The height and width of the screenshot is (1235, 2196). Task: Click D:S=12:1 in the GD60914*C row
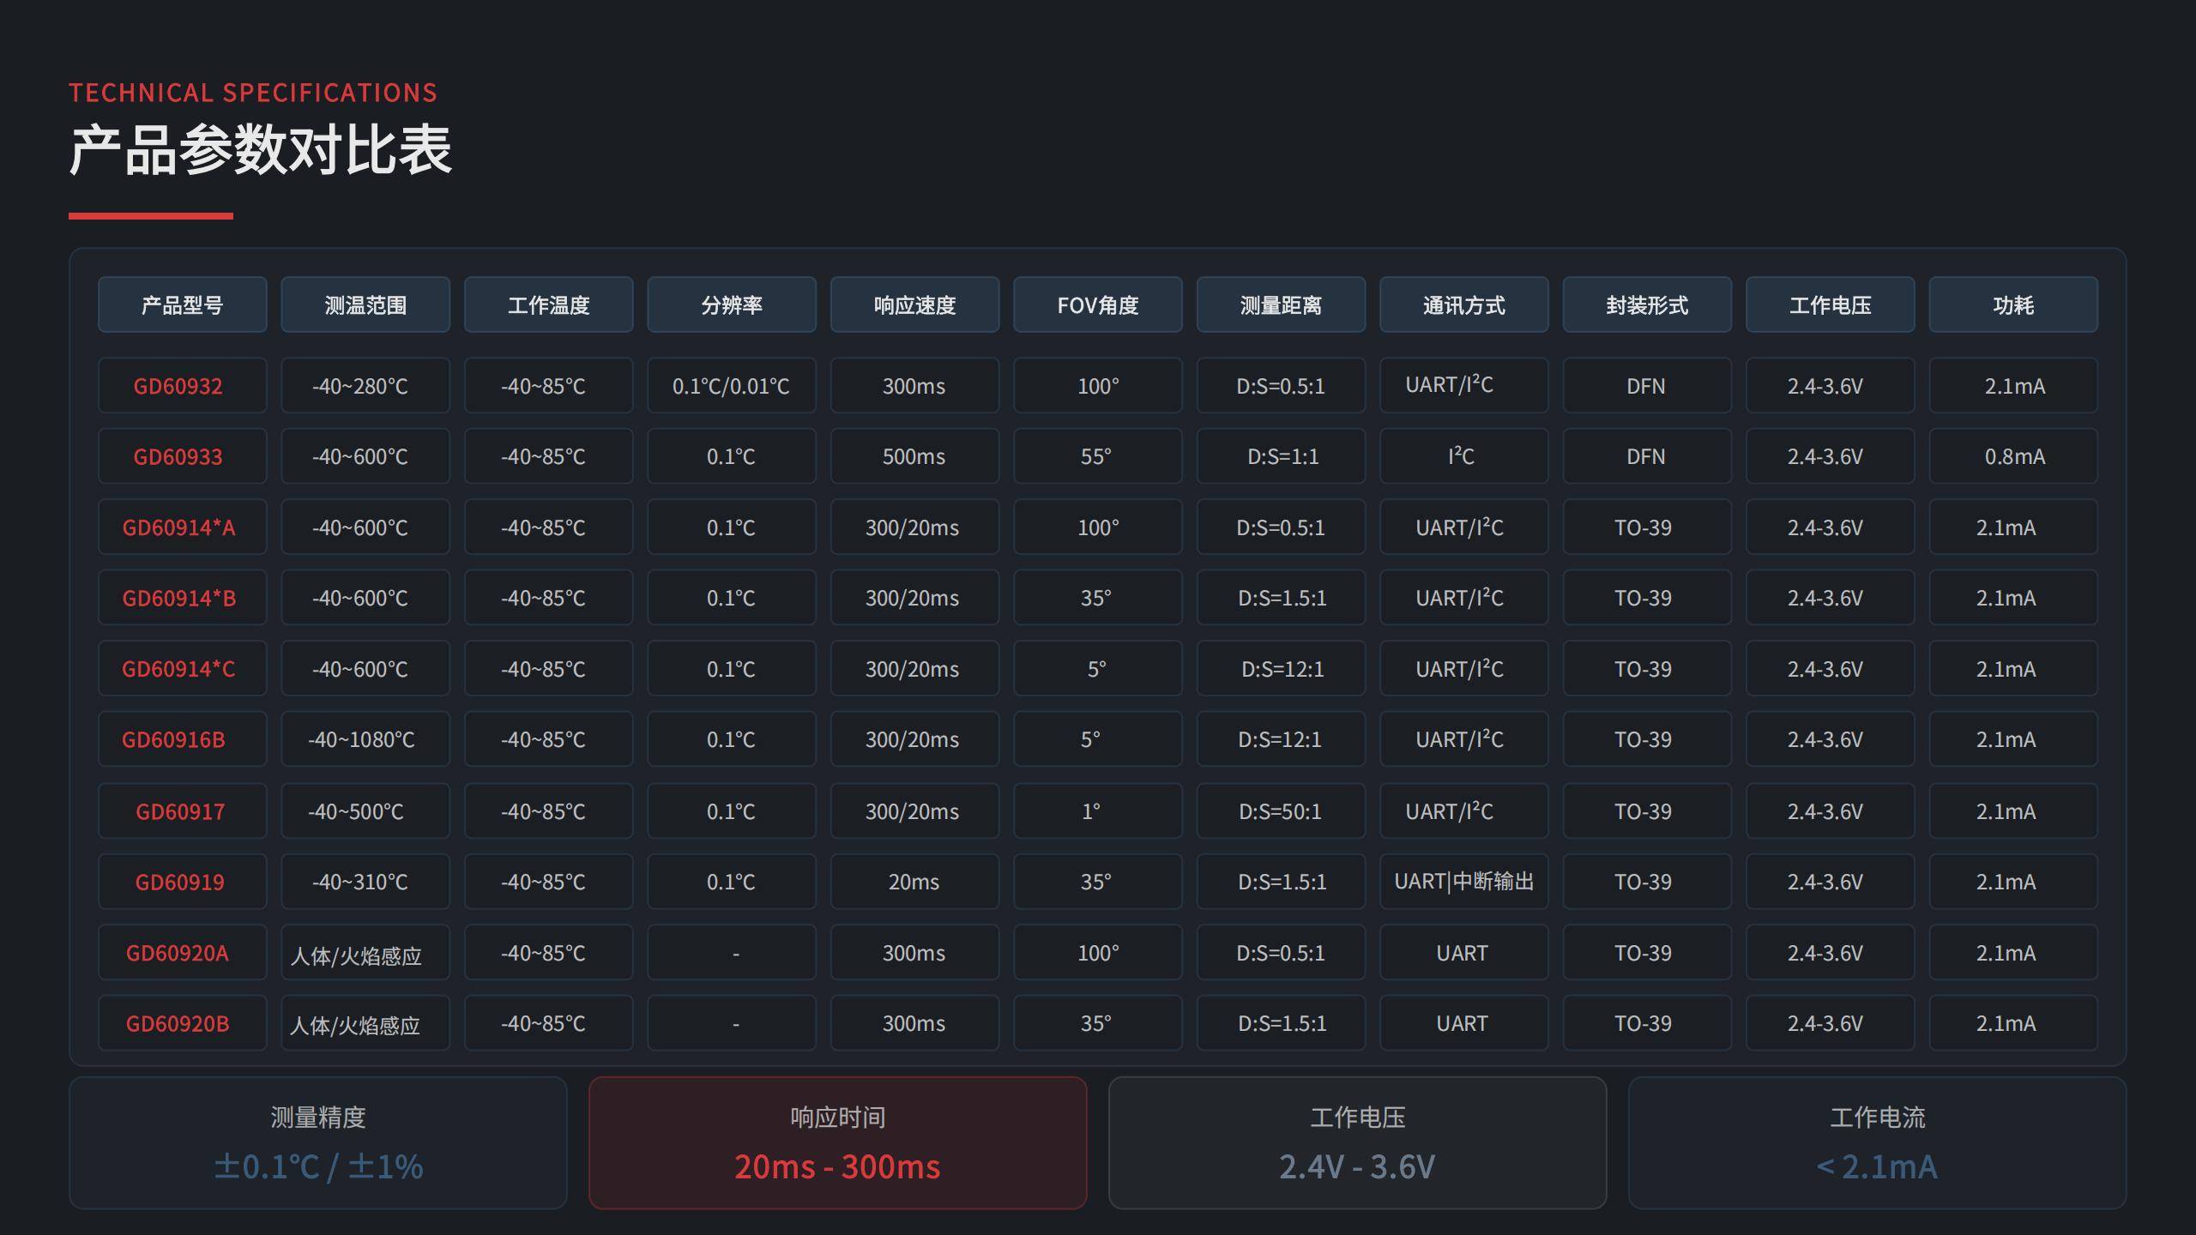click(1281, 669)
